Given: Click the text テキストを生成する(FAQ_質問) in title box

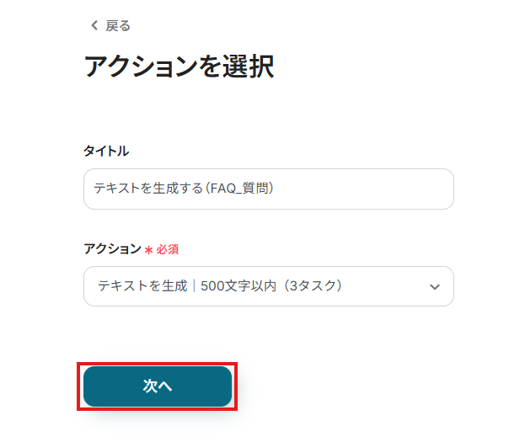Looking at the screenshot, I should click(185, 189).
